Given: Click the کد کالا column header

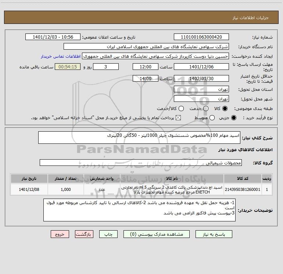Looking at the screenshot, I should pos(243,178).
